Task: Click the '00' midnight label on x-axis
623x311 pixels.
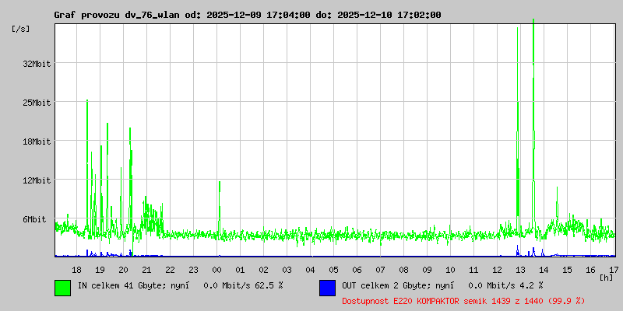Action: tap(217, 270)
